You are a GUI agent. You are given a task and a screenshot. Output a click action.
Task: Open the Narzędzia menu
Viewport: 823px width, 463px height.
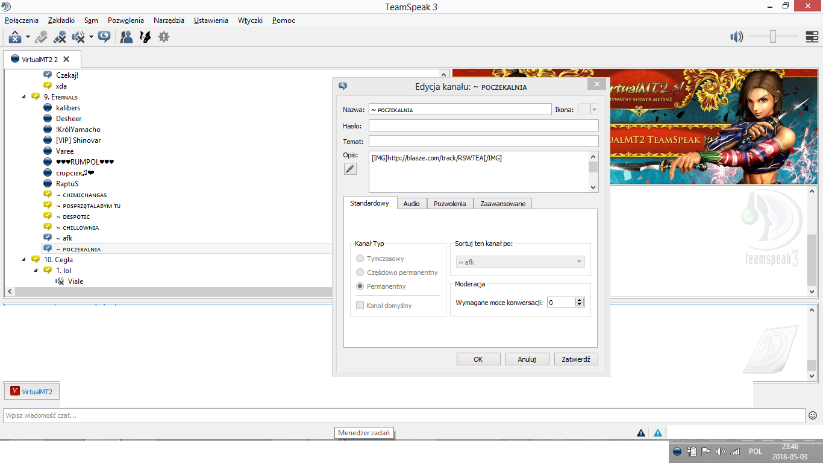169,20
